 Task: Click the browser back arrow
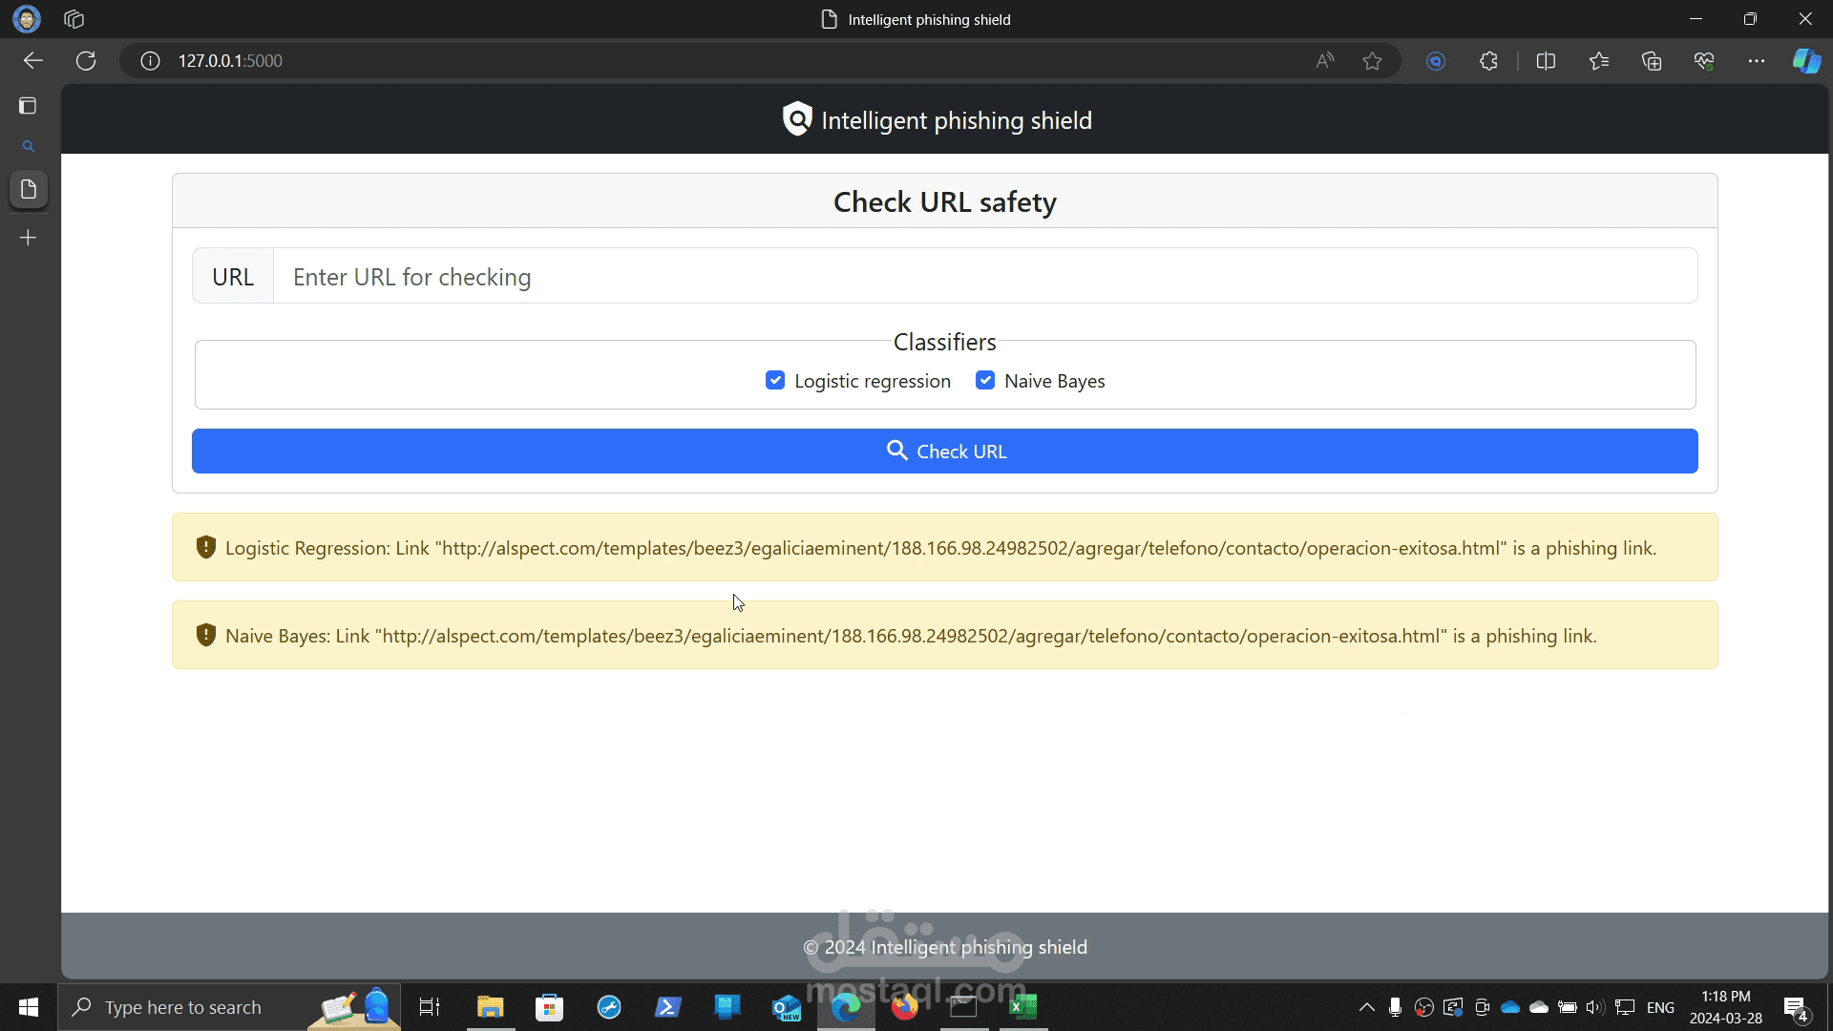(x=33, y=61)
